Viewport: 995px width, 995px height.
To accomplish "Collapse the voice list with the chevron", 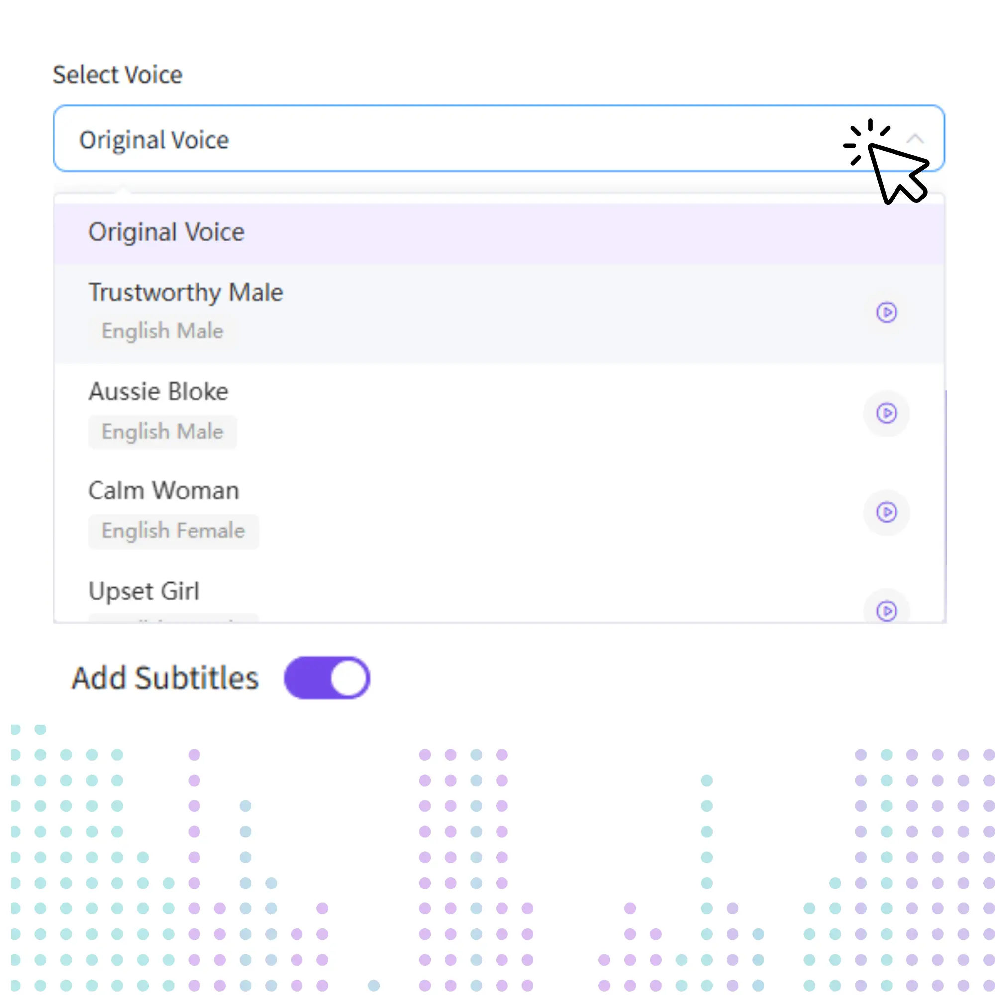I will click(915, 138).
